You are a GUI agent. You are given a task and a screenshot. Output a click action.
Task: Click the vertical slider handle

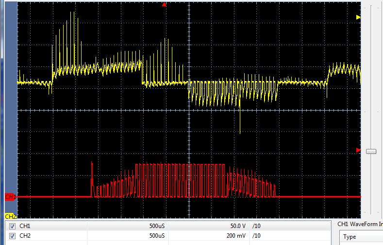pos(371,151)
